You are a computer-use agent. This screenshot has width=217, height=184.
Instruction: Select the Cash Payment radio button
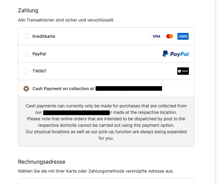26,89
